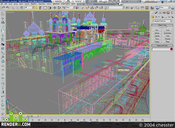Open the selection filter 'All' dropdown
The image size is (175, 128).
29,7
